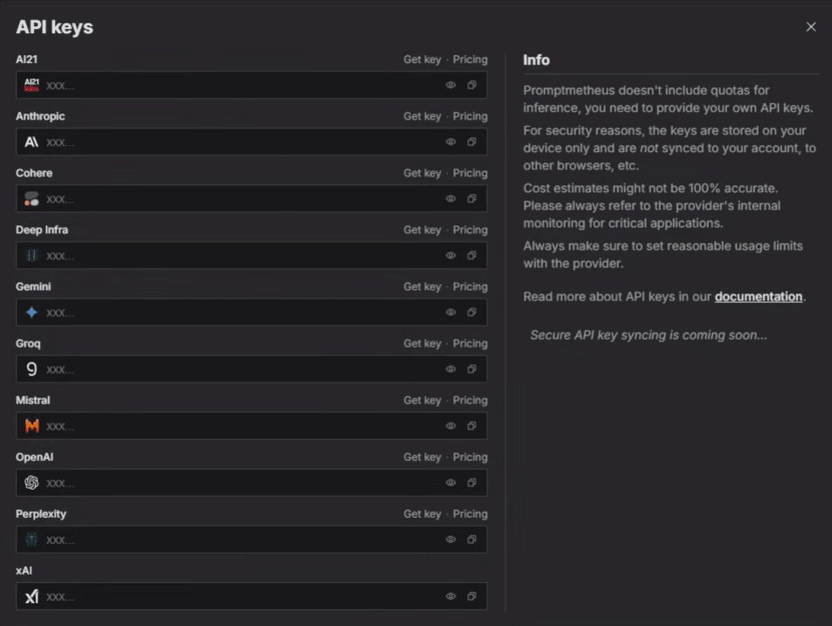
Task: Follow the documentation link in Info
Action: click(x=759, y=297)
